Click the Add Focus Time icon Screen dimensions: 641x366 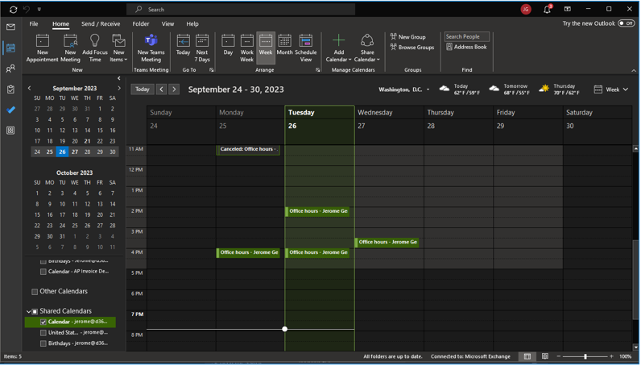[x=95, y=42]
